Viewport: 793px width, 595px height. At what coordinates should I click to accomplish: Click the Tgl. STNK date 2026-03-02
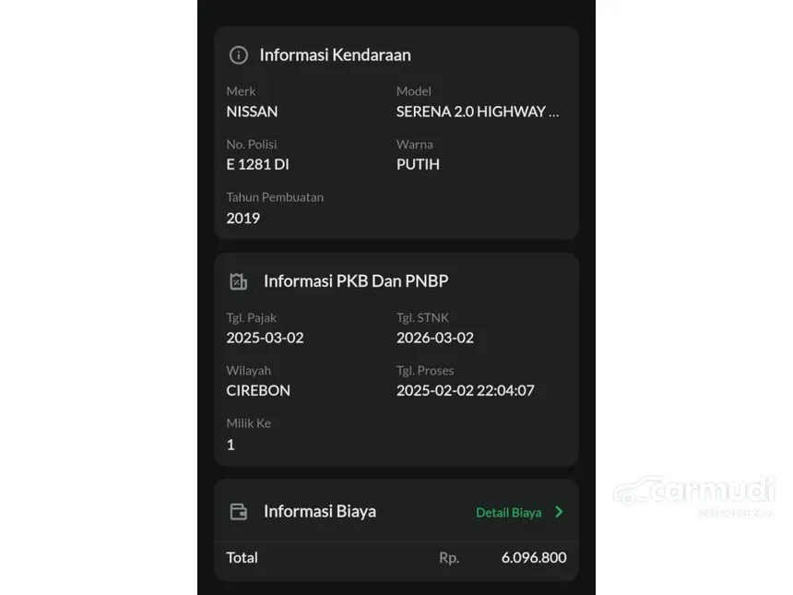point(435,338)
